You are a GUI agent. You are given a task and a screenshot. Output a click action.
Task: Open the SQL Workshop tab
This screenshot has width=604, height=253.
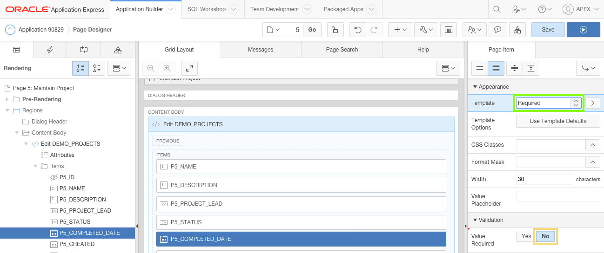pos(206,9)
